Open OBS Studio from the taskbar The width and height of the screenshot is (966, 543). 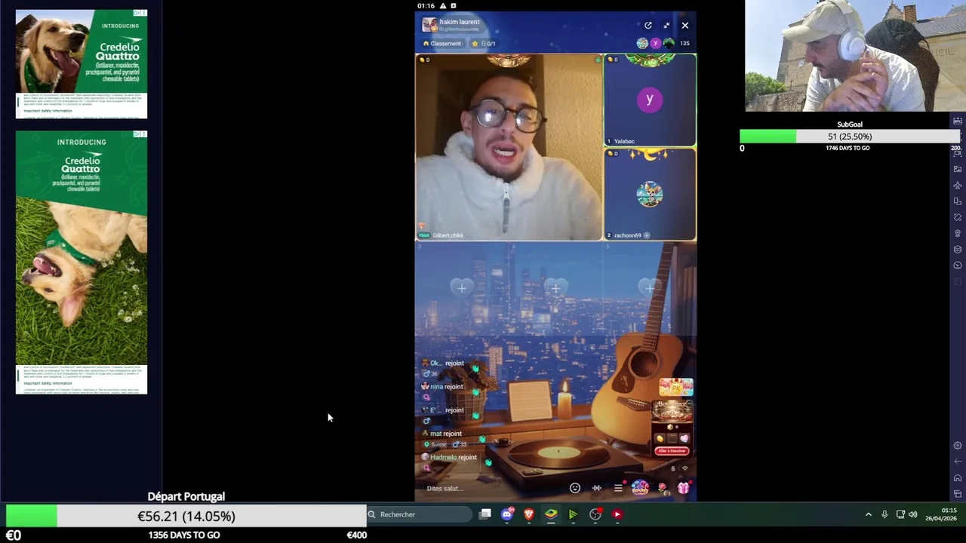tap(595, 514)
